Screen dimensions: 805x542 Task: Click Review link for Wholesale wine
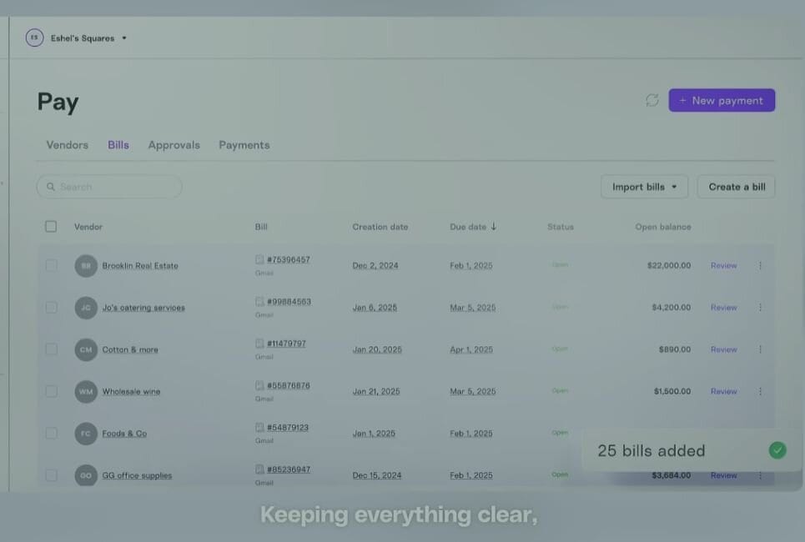click(x=723, y=391)
